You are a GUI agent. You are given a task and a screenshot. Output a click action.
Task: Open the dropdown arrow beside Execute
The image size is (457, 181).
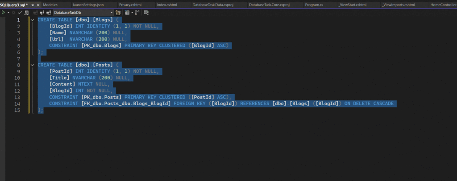[8, 12]
